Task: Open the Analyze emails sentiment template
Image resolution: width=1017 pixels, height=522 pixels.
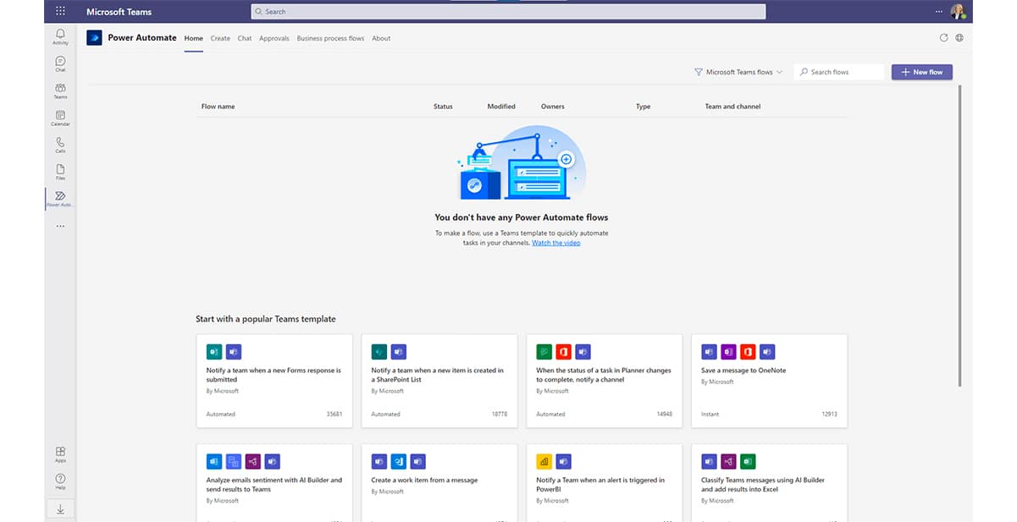Action: tap(274, 483)
